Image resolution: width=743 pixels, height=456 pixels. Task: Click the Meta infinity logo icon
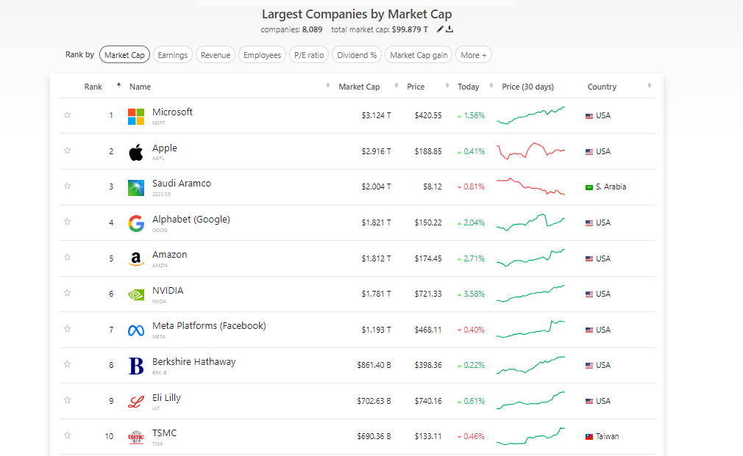pyautogui.click(x=136, y=330)
